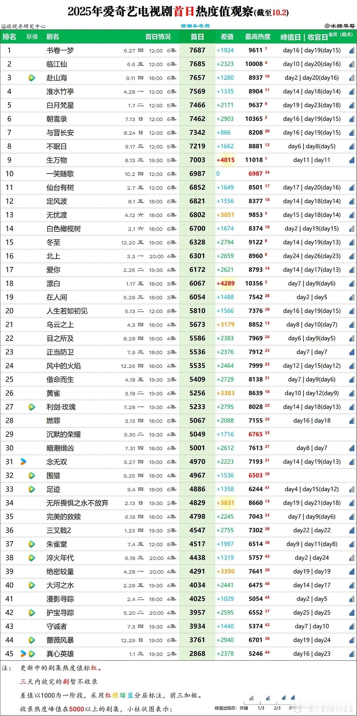Click the 差值 column header
The height and width of the screenshot is (716, 357).
point(227,37)
